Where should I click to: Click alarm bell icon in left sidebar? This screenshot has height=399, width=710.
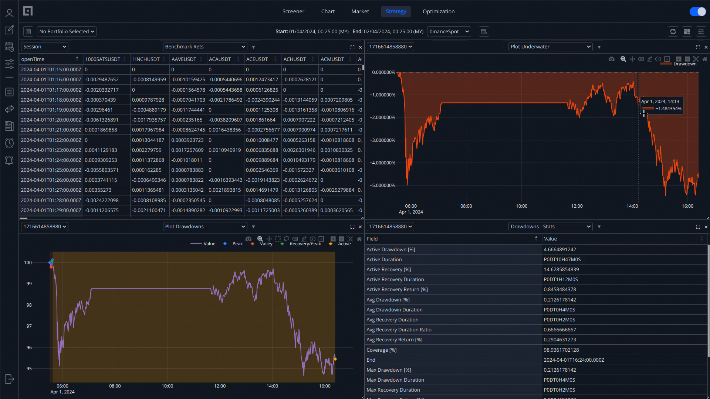tap(9, 160)
